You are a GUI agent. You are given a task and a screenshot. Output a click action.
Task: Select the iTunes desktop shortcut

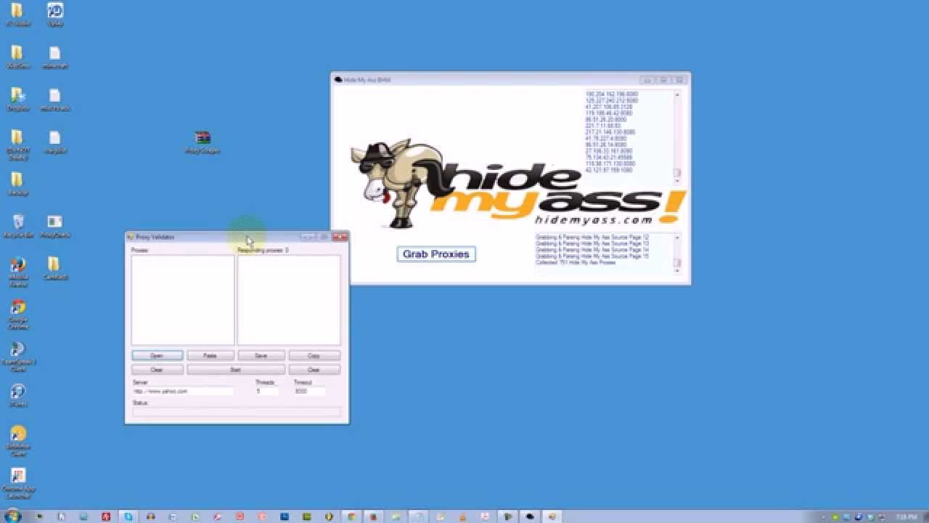[18, 395]
